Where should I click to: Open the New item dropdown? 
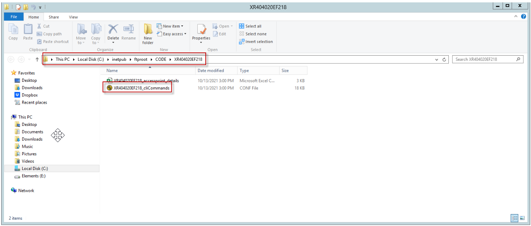[170, 26]
